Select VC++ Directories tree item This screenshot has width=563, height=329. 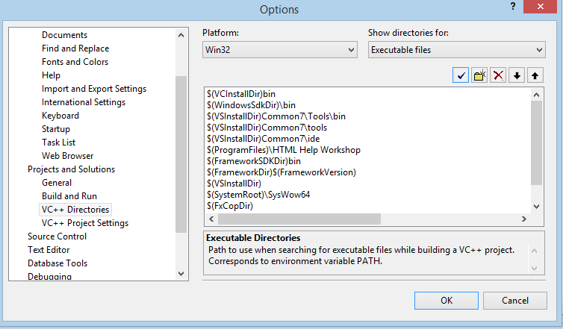pyautogui.click(x=75, y=210)
